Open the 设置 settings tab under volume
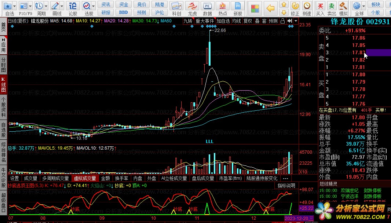Screen dimensions: 391x223 click(14, 178)
